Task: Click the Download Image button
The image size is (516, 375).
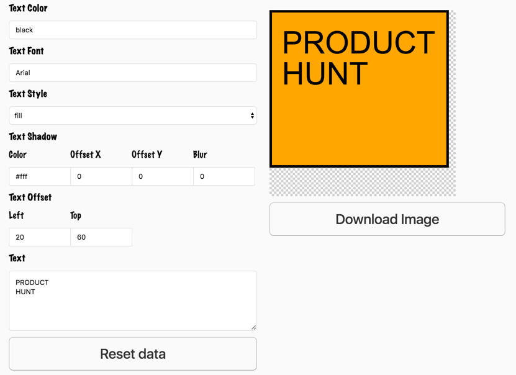Action: click(x=387, y=219)
